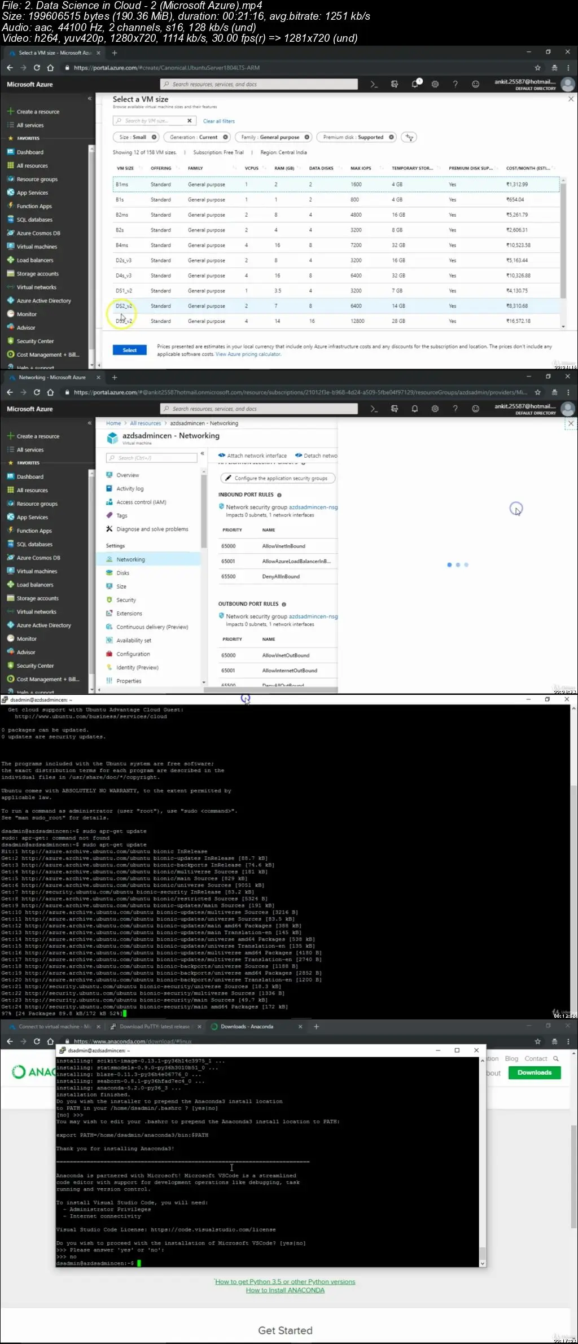
Task: Open the View Azure pricing calculator link
Action: pyautogui.click(x=248, y=354)
